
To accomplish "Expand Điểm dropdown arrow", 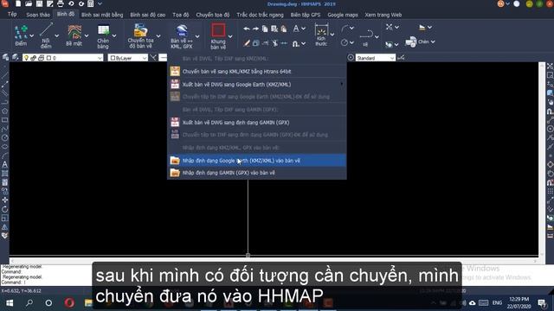I will pos(32,36).
